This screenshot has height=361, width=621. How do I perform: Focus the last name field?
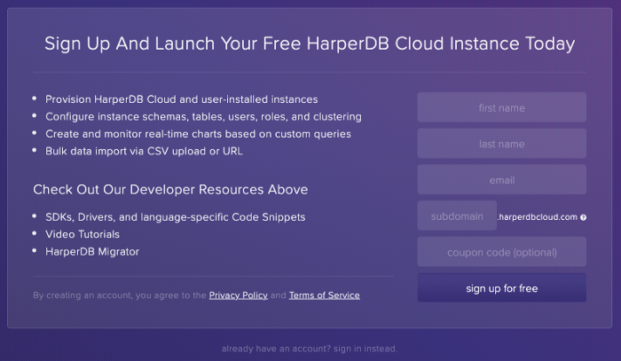[x=502, y=144]
